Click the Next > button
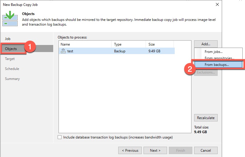Screen dimensions: 245x157 (x=155, y=151)
